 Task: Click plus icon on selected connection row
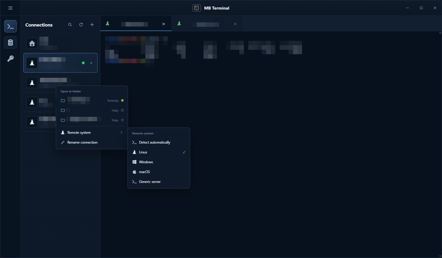pyautogui.click(x=91, y=63)
